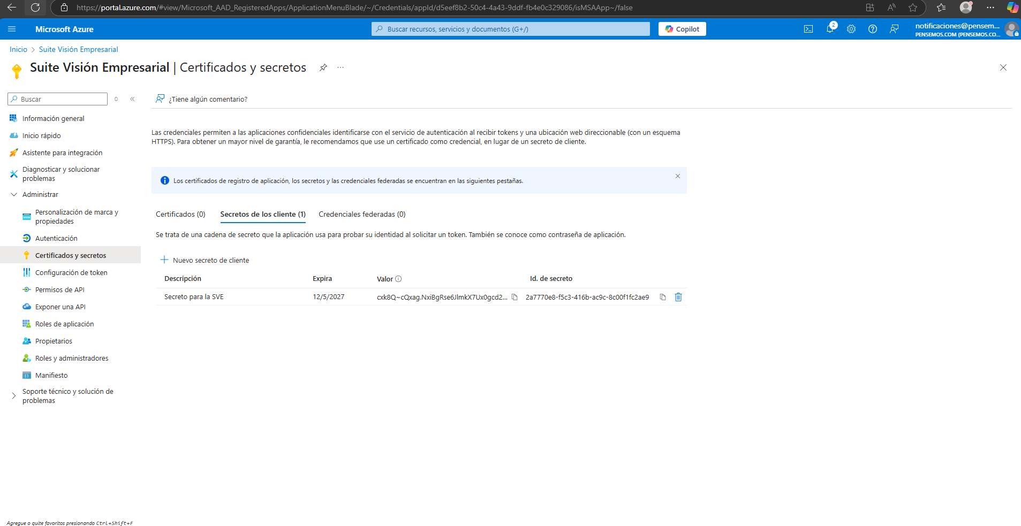The height and width of the screenshot is (526, 1021).
Task: Open the help question mark menu
Action: coord(872,29)
